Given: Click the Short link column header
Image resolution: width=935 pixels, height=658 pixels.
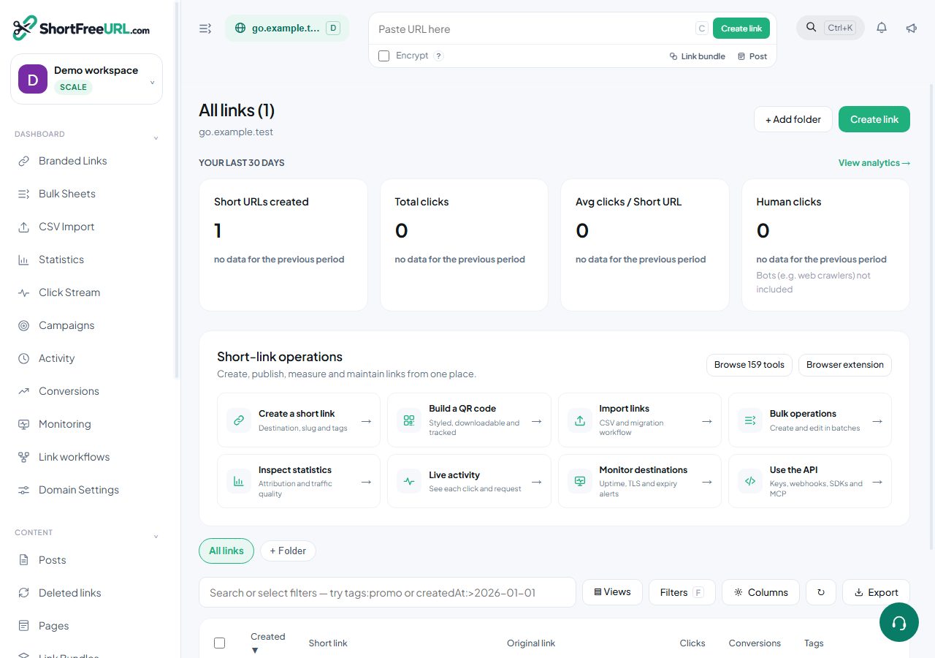Looking at the screenshot, I should (328, 643).
